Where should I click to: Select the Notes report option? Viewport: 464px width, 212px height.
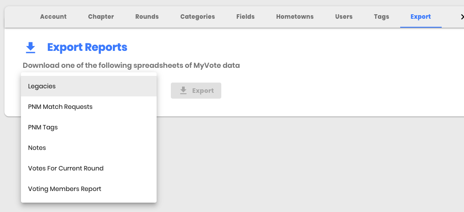pyautogui.click(x=89, y=148)
